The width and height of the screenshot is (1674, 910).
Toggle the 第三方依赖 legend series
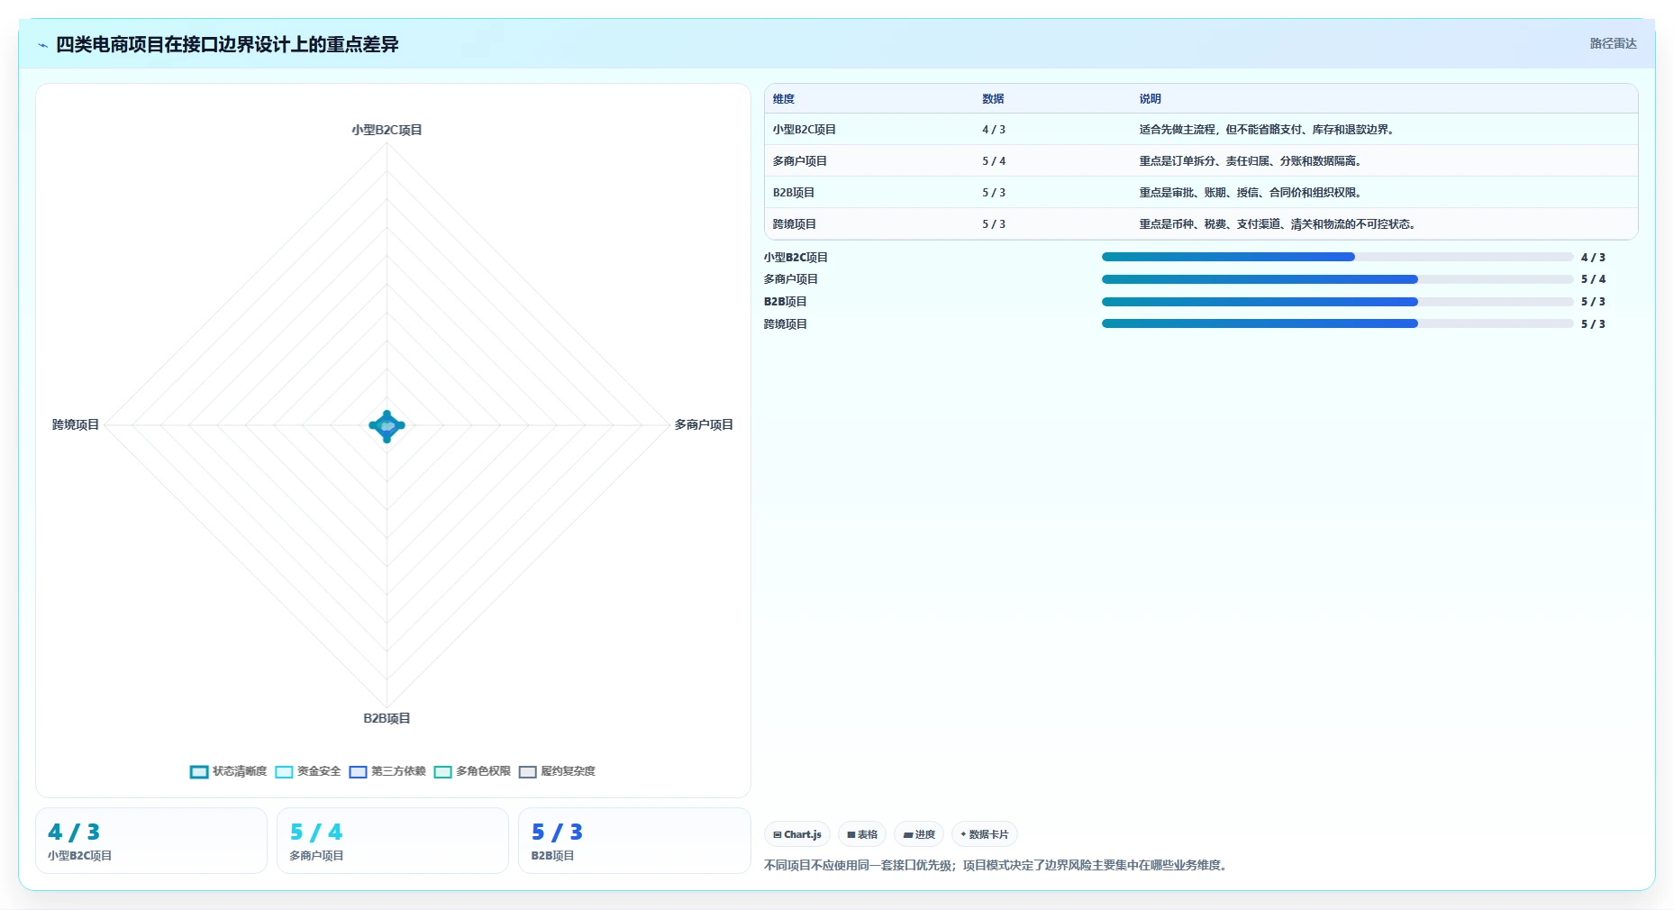point(387,771)
